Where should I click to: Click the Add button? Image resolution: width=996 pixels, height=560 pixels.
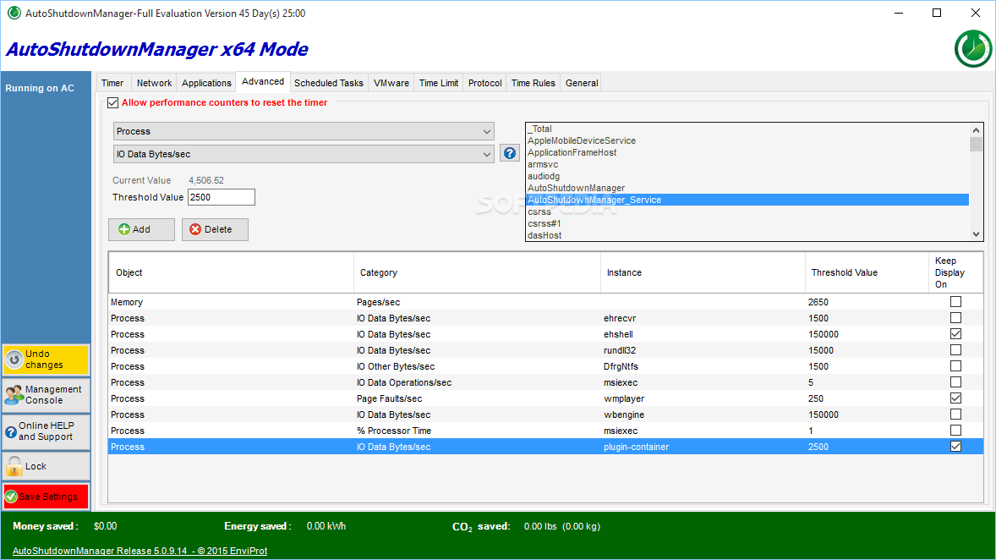(x=142, y=229)
